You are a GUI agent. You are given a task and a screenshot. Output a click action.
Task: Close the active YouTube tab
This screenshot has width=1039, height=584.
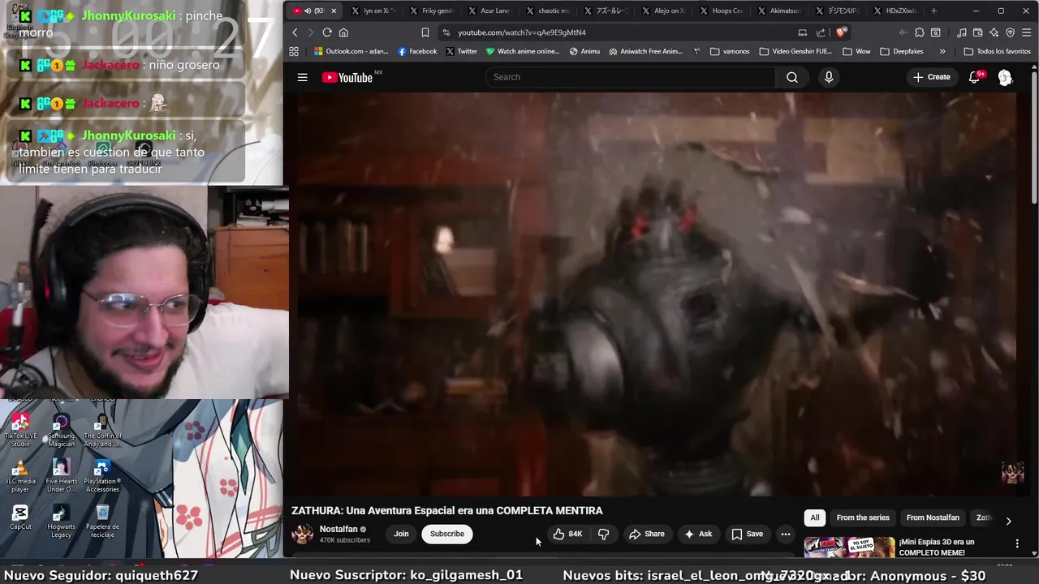click(333, 11)
